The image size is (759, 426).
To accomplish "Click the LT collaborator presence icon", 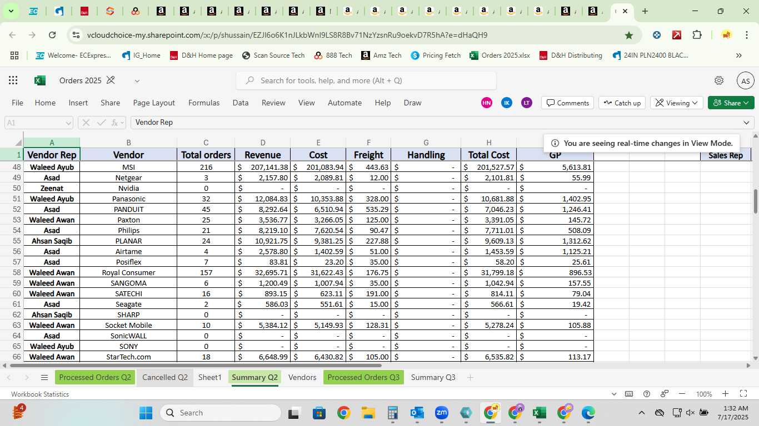I will (526, 103).
